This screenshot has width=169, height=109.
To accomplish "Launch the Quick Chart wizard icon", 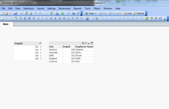I will (57, 13).
